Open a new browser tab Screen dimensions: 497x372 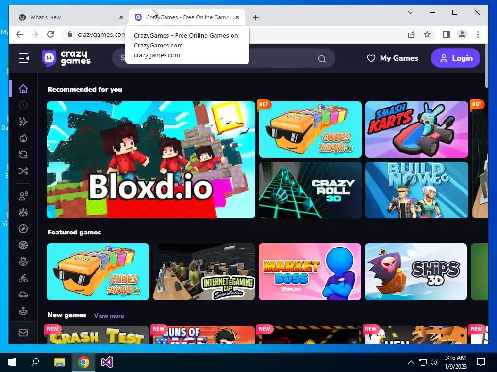pyautogui.click(x=256, y=17)
